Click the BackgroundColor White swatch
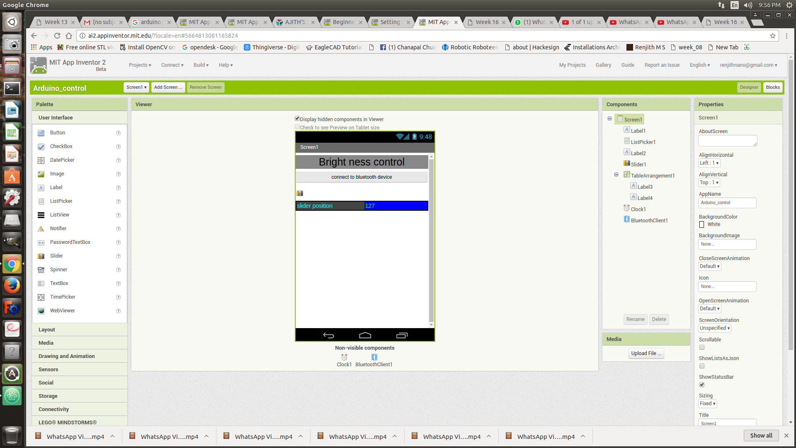Viewport: 796px width, 448px height. (x=702, y=224)
